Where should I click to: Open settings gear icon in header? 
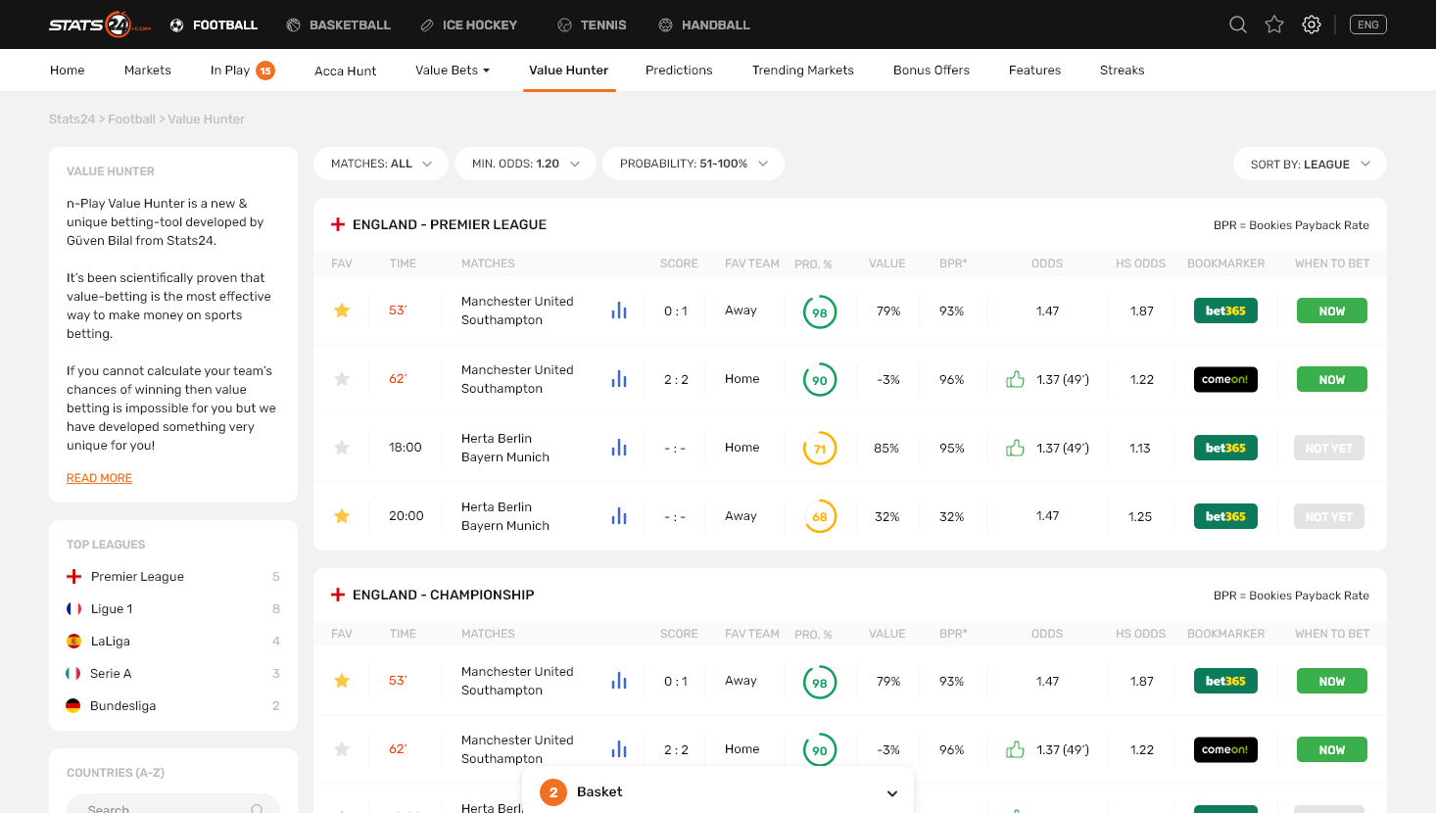(1312, 24)
